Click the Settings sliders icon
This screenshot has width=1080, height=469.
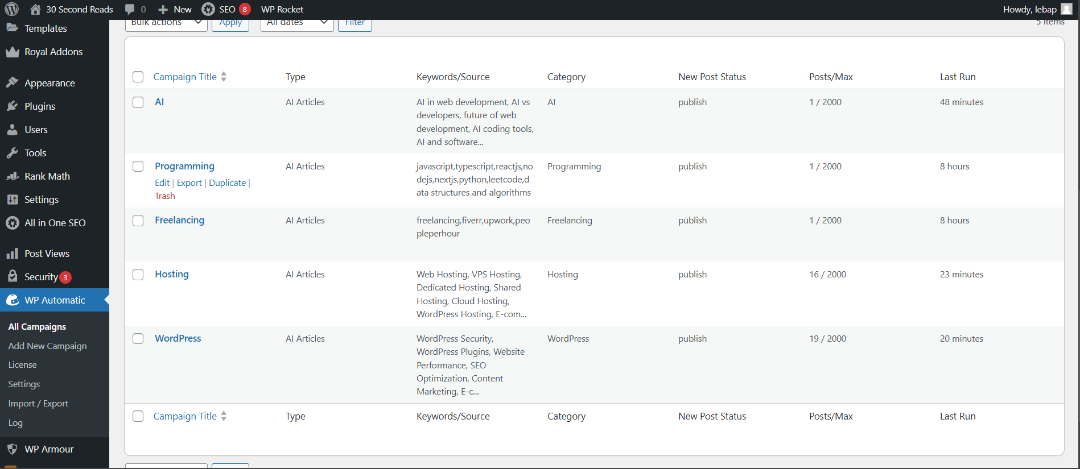pos(13,200)
